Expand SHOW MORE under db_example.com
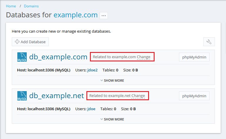This screenshot has width=226, height=139. (x=112, y=81)
